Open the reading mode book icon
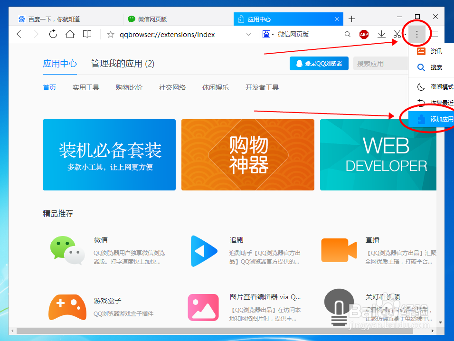 [87, 34]
